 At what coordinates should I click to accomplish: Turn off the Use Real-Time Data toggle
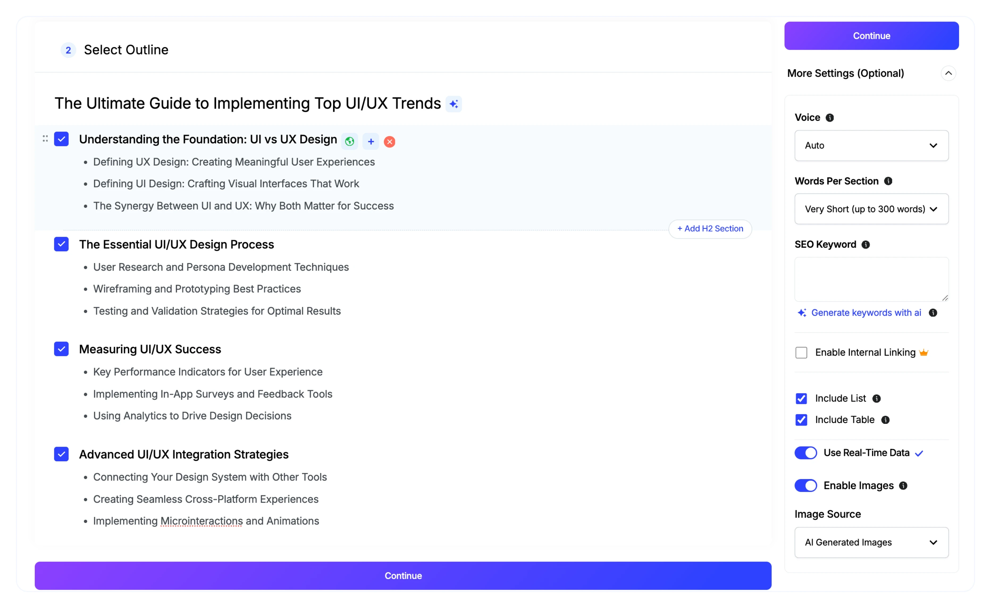[806, 453]
